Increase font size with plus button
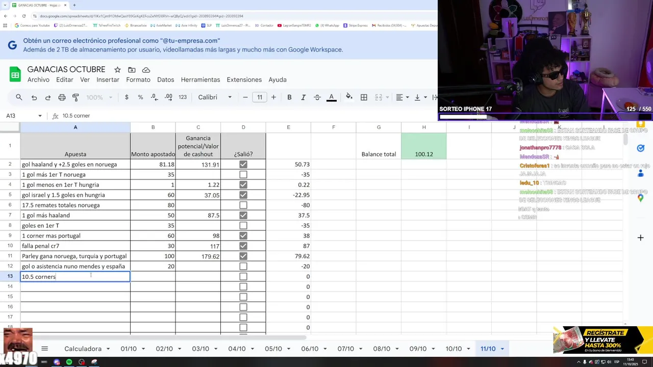The image size is (653, 367). coord(273,97)
